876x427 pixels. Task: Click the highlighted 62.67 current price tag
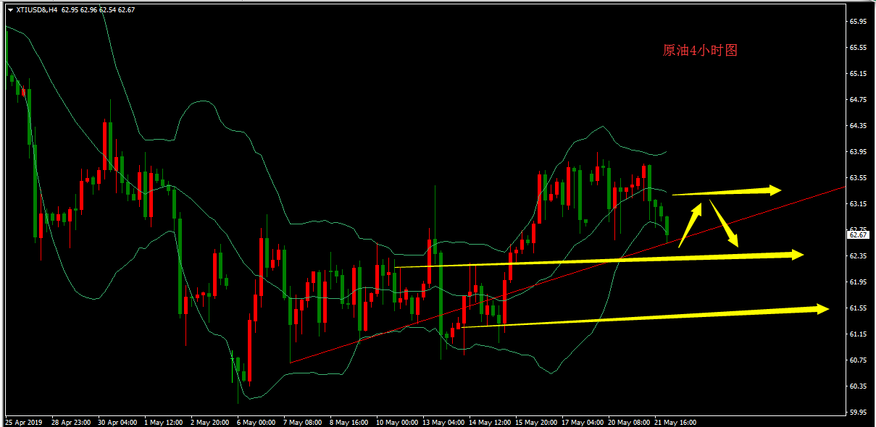pos(857,234)
